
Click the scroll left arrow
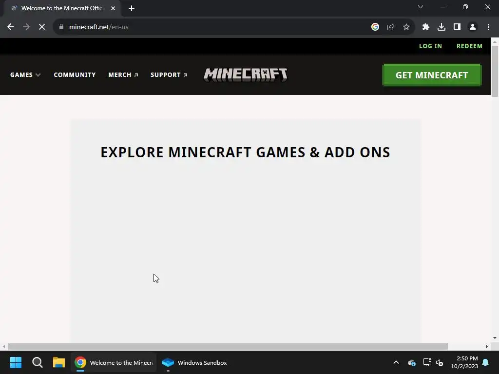tap(3, 346)
